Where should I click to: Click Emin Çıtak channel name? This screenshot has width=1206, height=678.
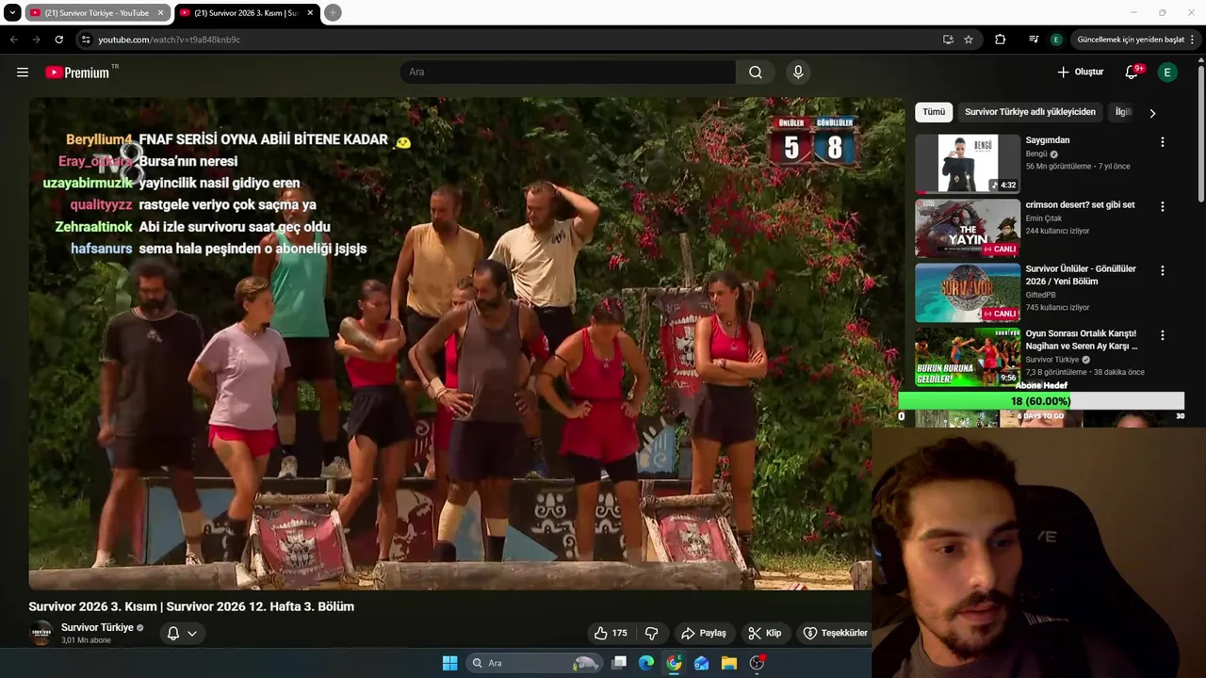coord(1044,218)
